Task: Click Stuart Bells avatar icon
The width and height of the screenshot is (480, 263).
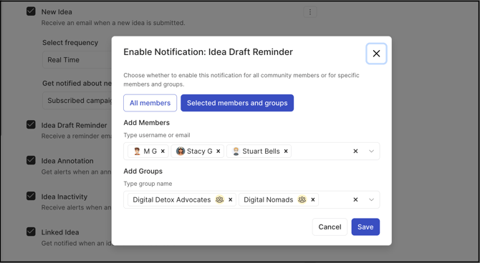Action: coord(236,152)
